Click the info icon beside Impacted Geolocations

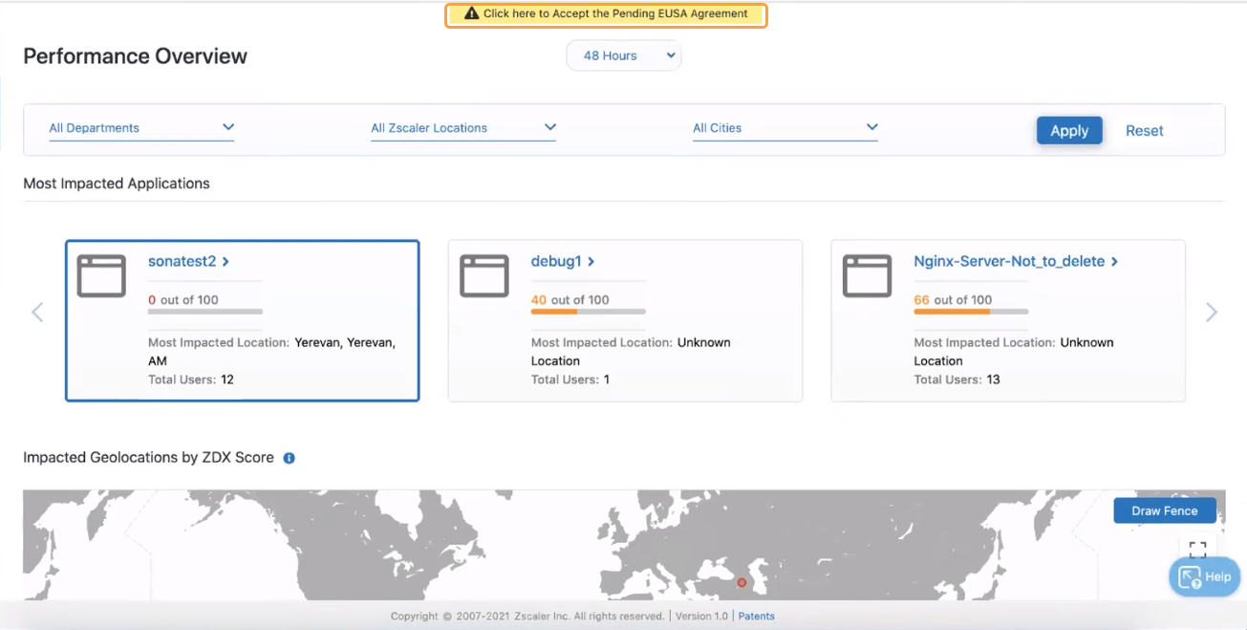[289, 458]
